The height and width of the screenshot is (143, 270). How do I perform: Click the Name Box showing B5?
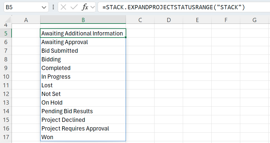21,7
